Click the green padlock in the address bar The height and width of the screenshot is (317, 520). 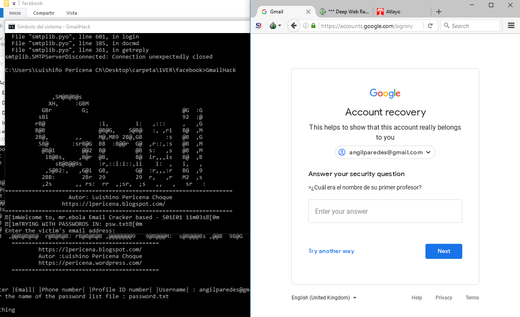[x=313, y=25]
